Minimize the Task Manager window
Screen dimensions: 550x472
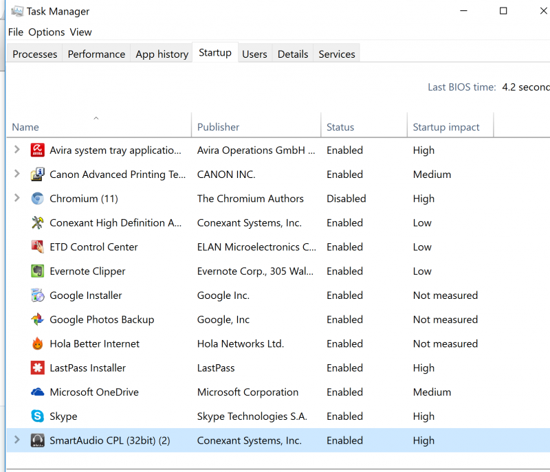click(463, 11)
